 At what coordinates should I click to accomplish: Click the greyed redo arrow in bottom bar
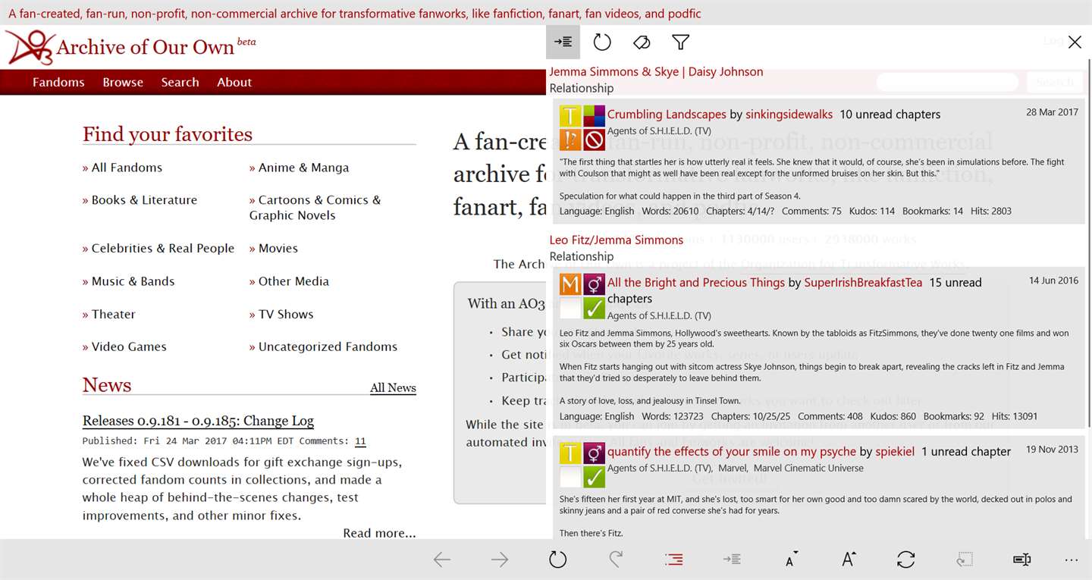pos(616,560)
